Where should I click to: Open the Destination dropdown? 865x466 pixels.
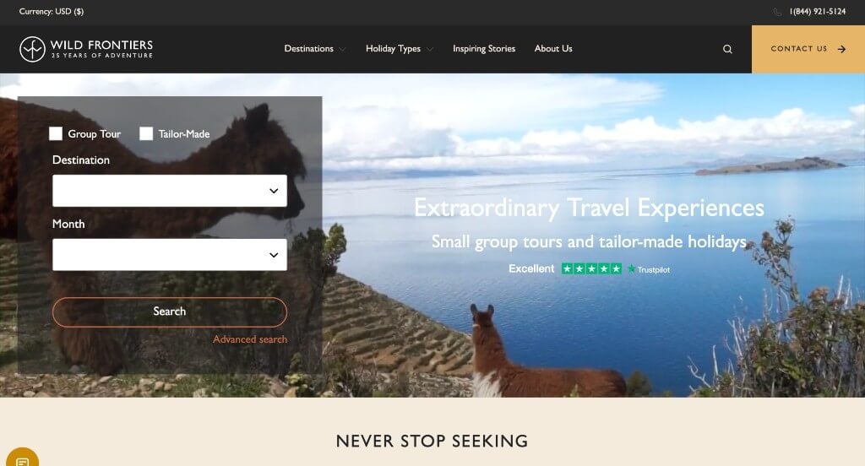point(169,191)
